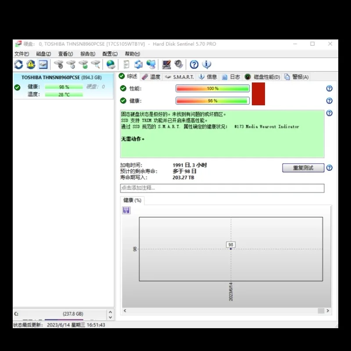Open help via toolbar question mark icon

pyautogui.click(x=194, y=64)
